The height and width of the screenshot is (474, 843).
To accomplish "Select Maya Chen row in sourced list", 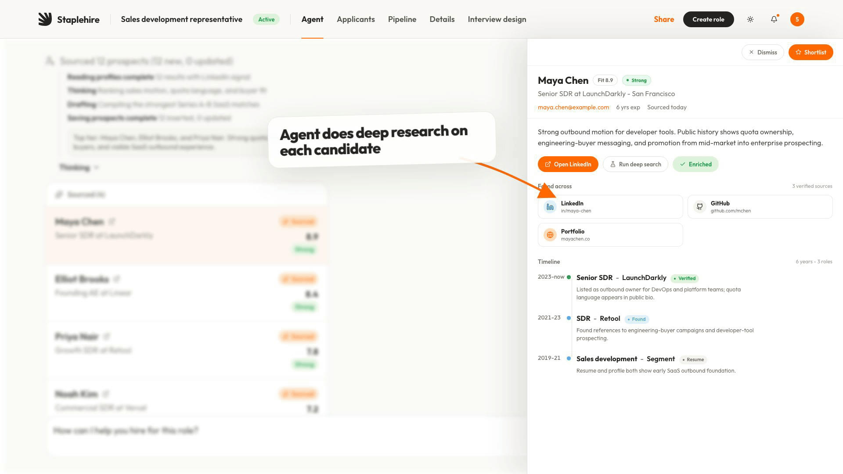I will coord(187,236).
